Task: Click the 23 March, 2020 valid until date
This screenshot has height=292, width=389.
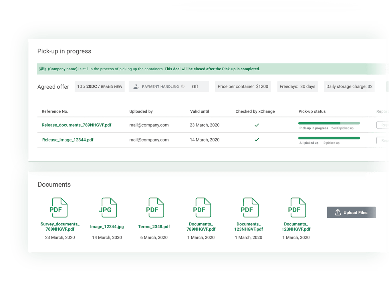Action: tap(205, 125)
